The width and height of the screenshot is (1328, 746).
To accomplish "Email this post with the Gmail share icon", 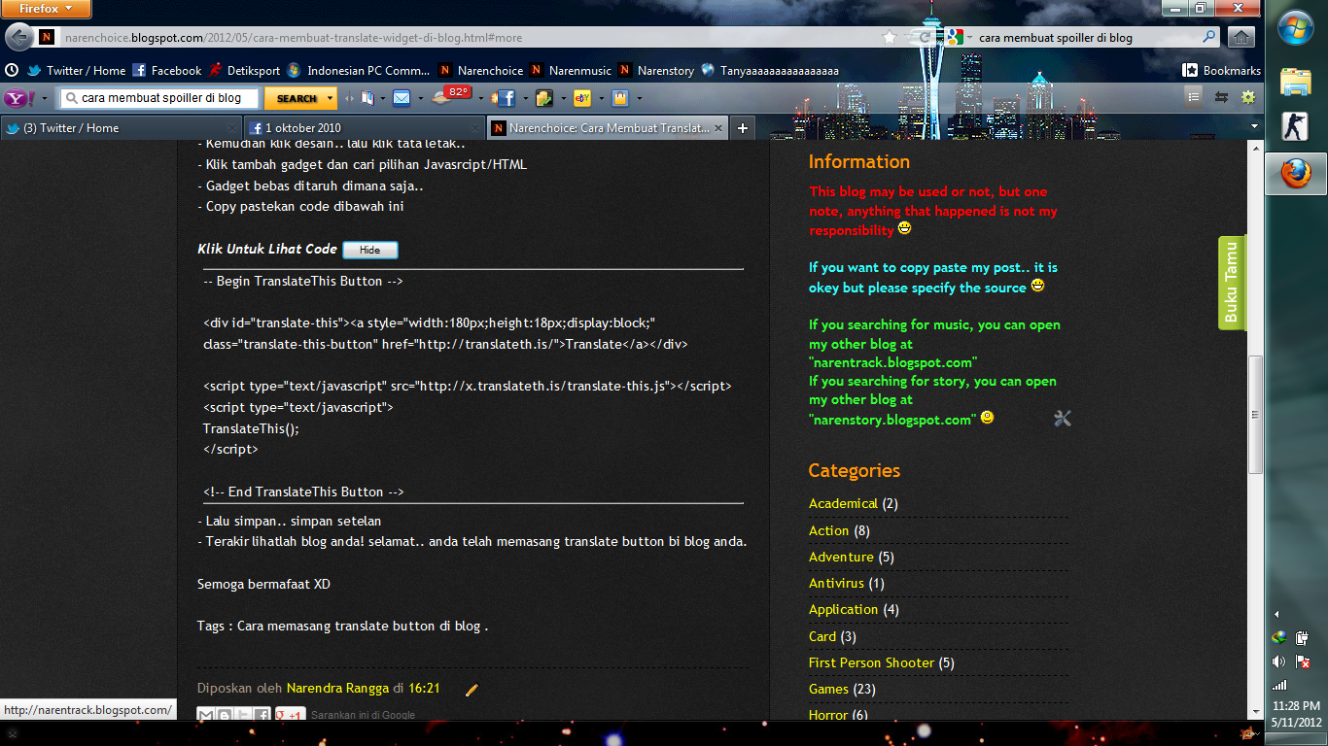I will point(205,715).
